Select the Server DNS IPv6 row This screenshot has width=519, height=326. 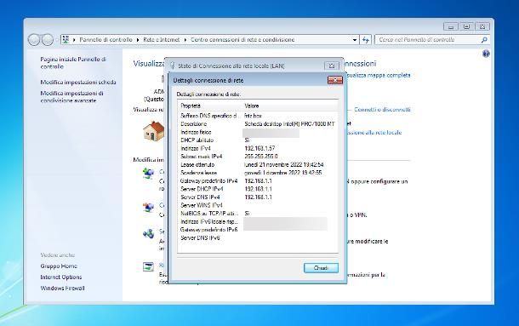[258, 237]
